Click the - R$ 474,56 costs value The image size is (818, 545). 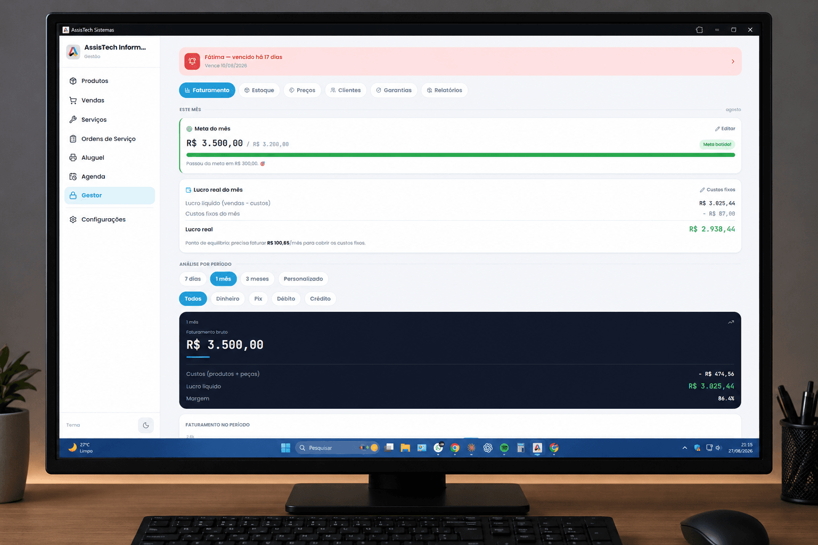716,374
